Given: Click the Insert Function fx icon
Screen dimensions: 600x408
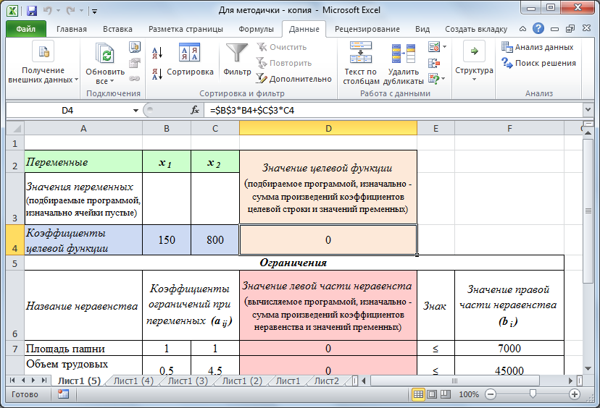Looking at the screenshot, I should point(194,111).
